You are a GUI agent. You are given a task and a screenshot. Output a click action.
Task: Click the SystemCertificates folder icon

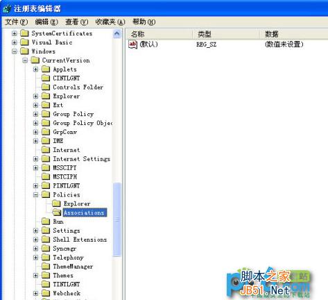pyautogui.click(x=24, y=33)
